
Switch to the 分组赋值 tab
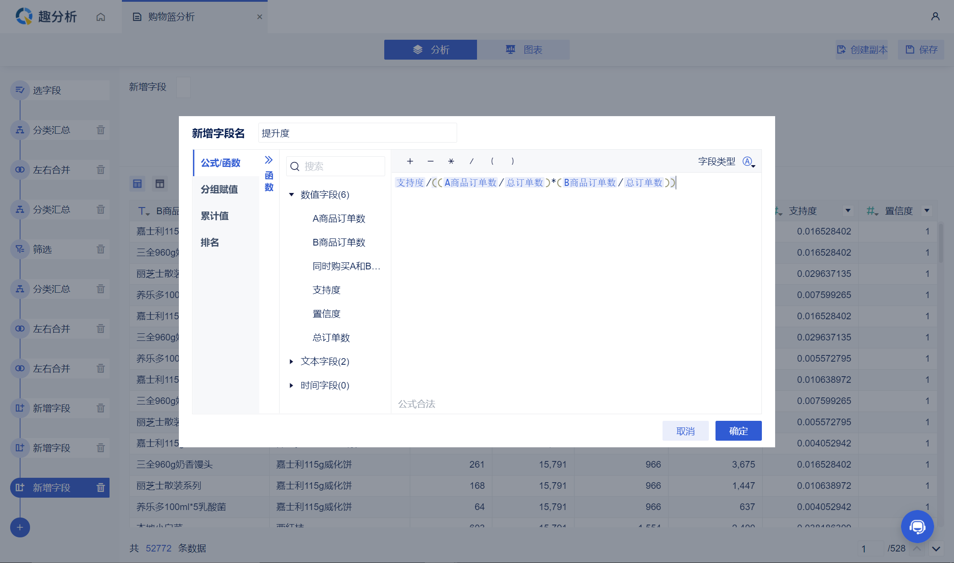tap(220, 189)
